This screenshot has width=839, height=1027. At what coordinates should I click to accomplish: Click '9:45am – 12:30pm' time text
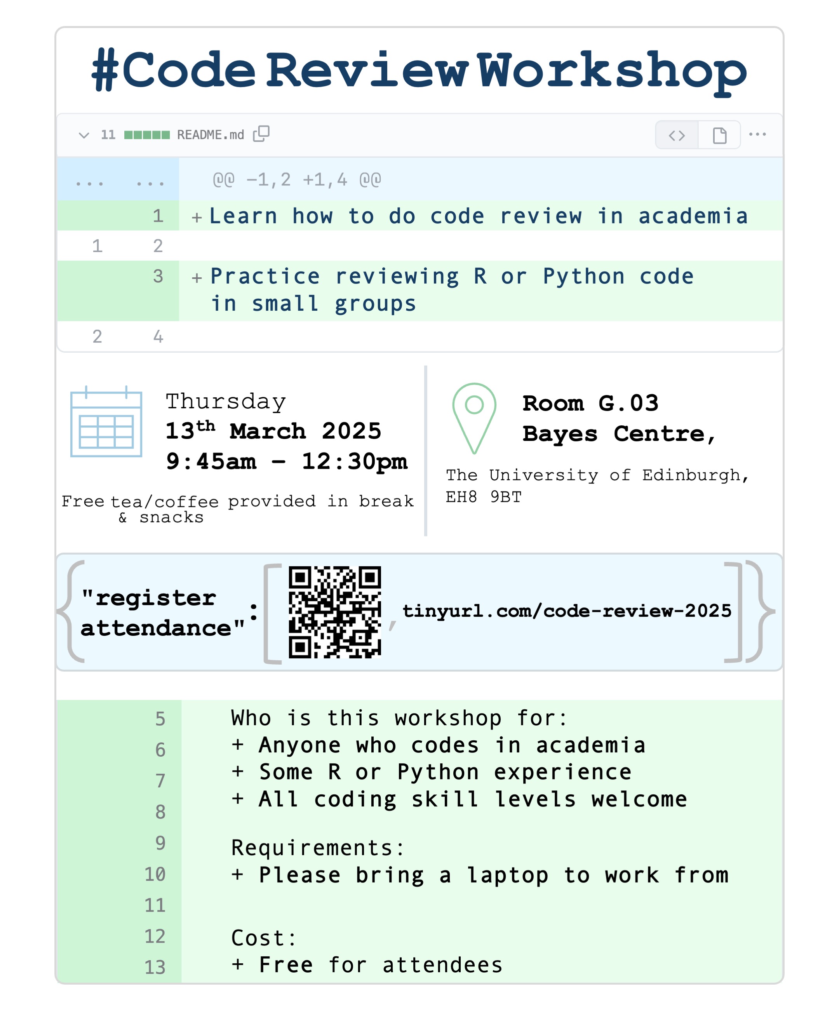[287, 461]
